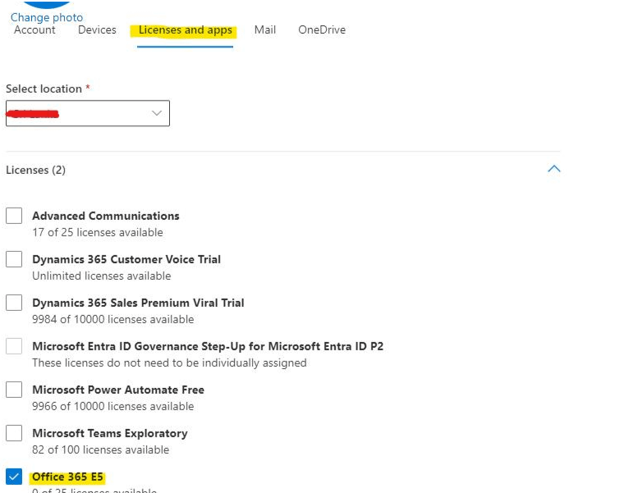Click the Advanced Communications label
629x493 pixels.
coord(106,216)
